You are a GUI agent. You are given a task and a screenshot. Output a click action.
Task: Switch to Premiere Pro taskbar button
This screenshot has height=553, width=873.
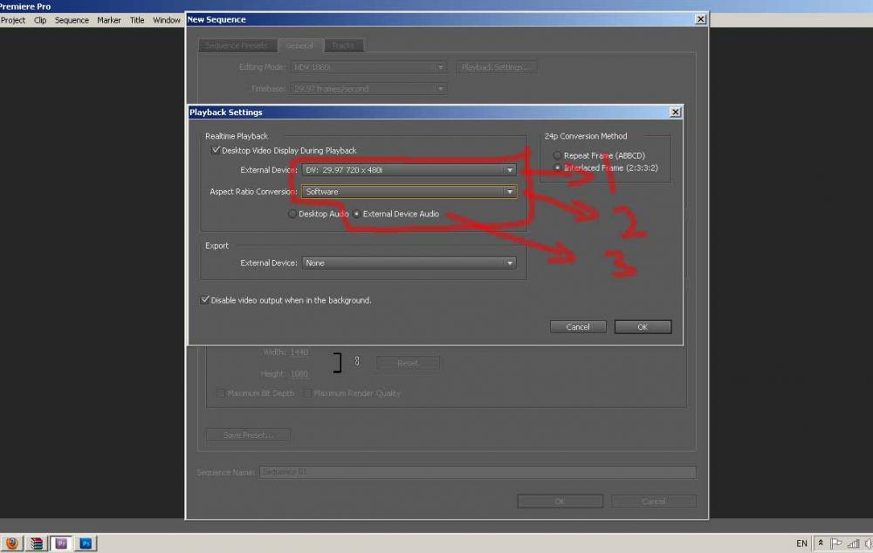click(x=61, y=543)
